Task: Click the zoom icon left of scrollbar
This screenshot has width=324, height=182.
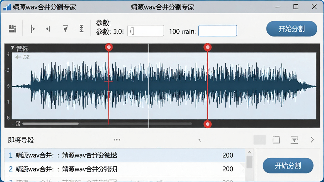Action: pos(18,124)
